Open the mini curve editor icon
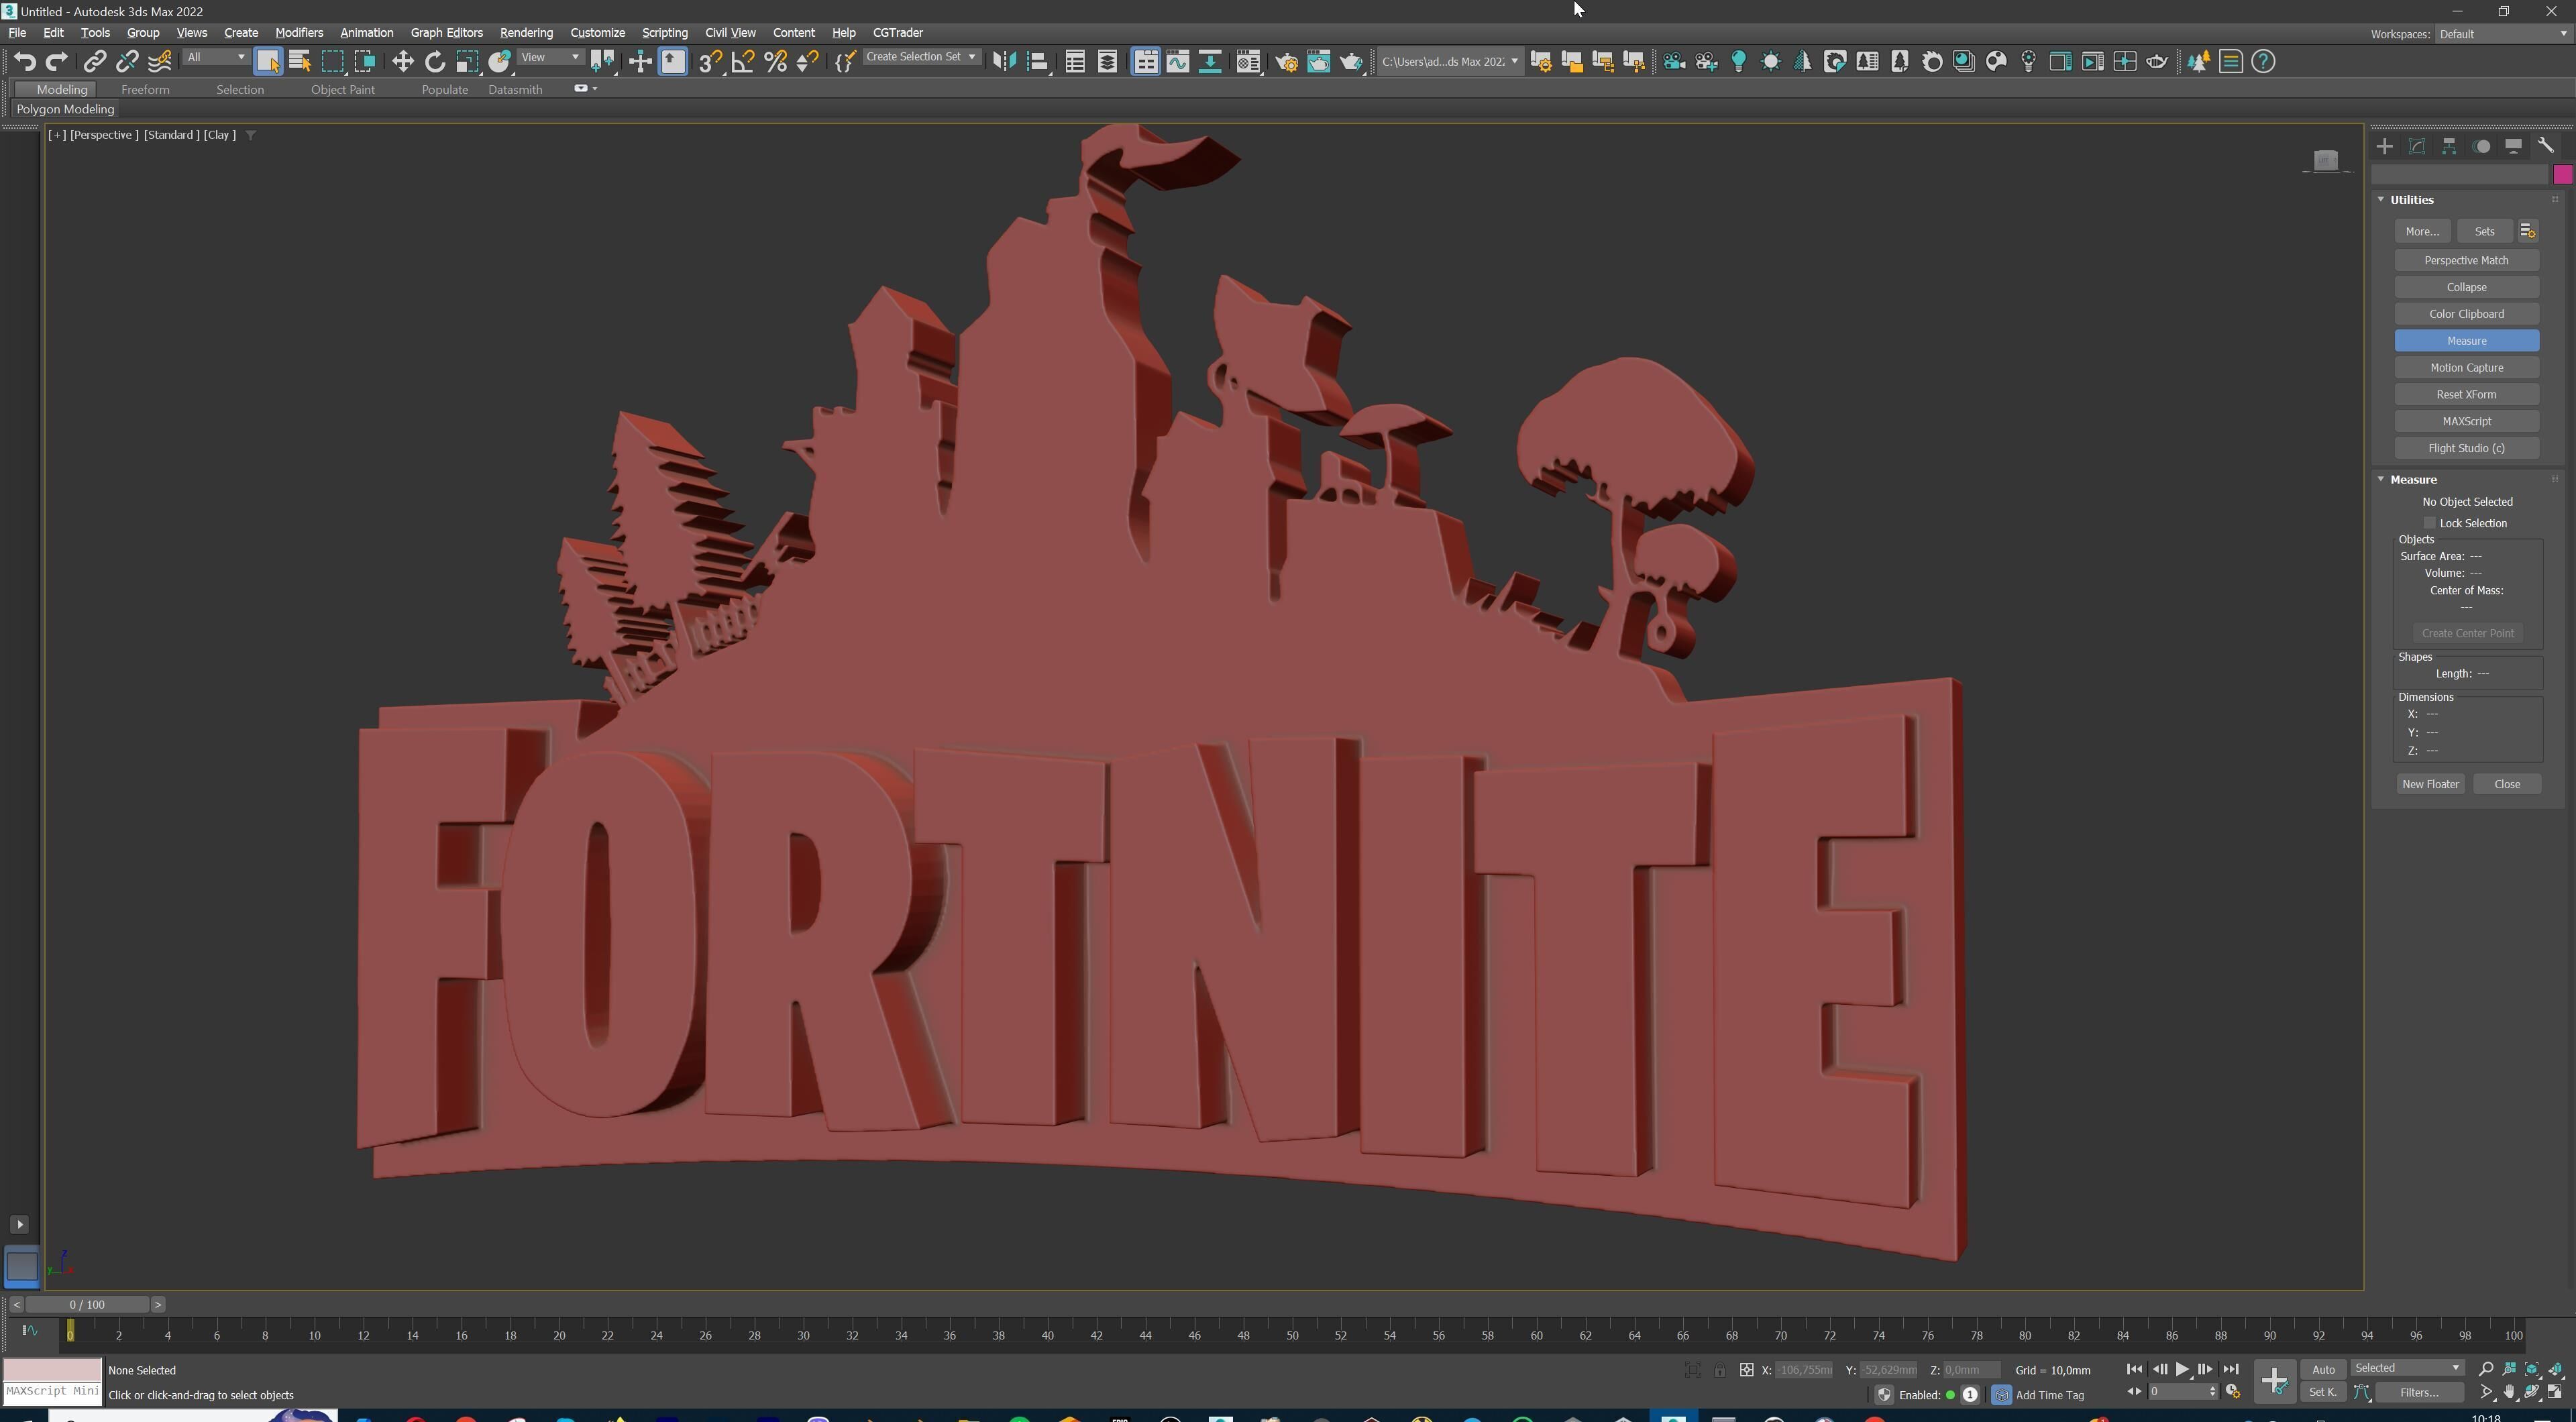Image resolution: width=2576 pixels, height=1422 pixels. (29, 1331)
